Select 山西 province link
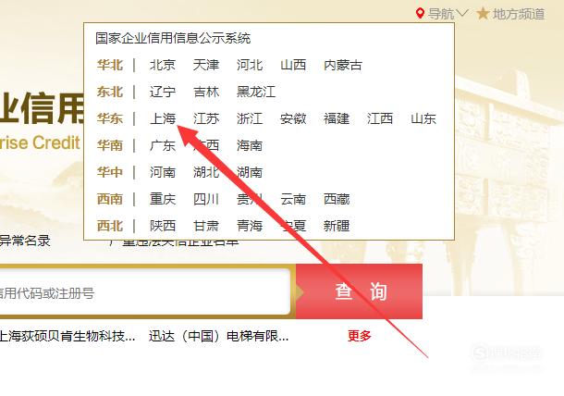Screen dimensions: 564x396 coord(293,65)
